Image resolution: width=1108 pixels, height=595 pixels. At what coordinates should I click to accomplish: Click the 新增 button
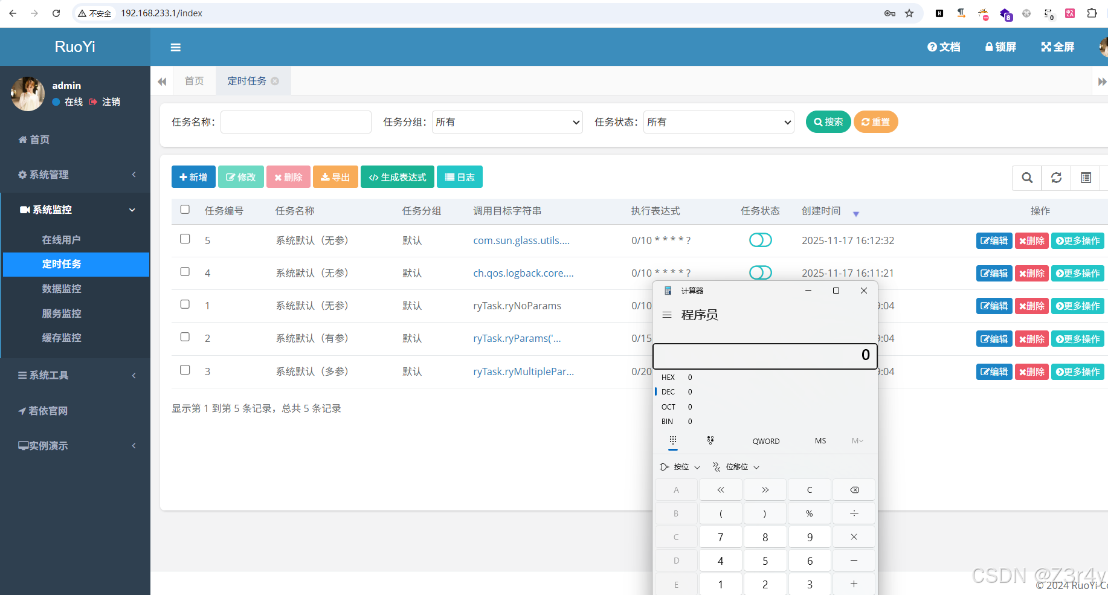coord(193,176)
